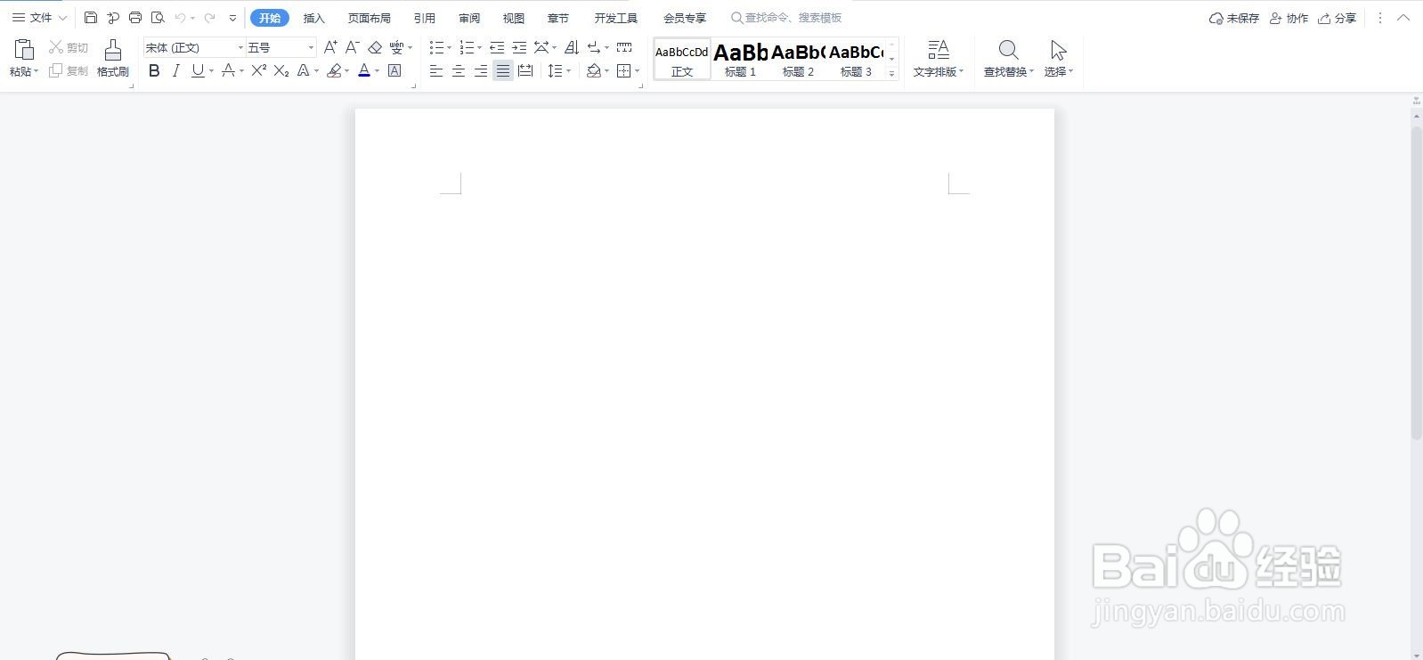The width and height of the screenshot is (1423, 660).
Task: Expand the font size dropdown
Action: coord(311,48)
